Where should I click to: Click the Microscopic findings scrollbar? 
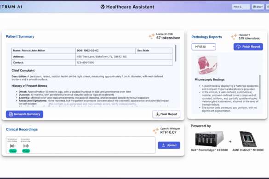coord(260,87)
